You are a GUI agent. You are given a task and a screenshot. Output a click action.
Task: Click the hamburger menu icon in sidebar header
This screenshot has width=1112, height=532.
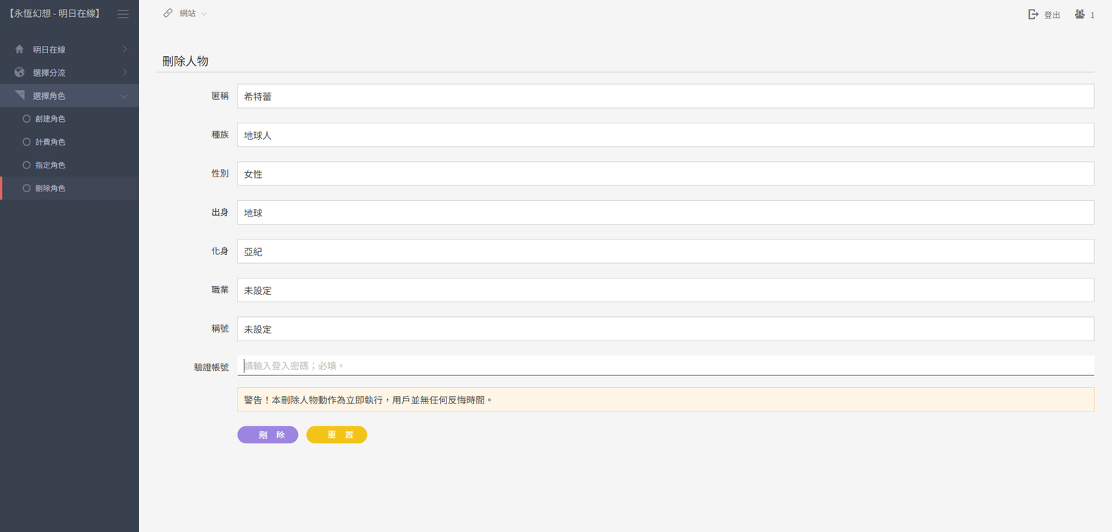pos(123,14)
